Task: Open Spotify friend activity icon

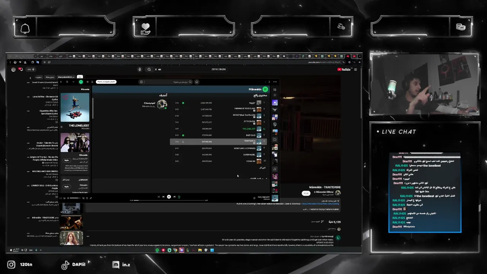Action: coord(88,82)
